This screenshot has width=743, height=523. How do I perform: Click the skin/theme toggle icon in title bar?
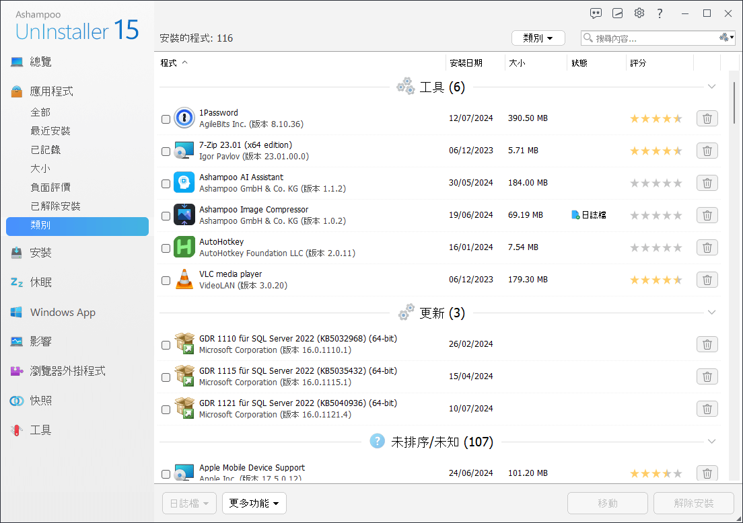click(x=617, y=13)
